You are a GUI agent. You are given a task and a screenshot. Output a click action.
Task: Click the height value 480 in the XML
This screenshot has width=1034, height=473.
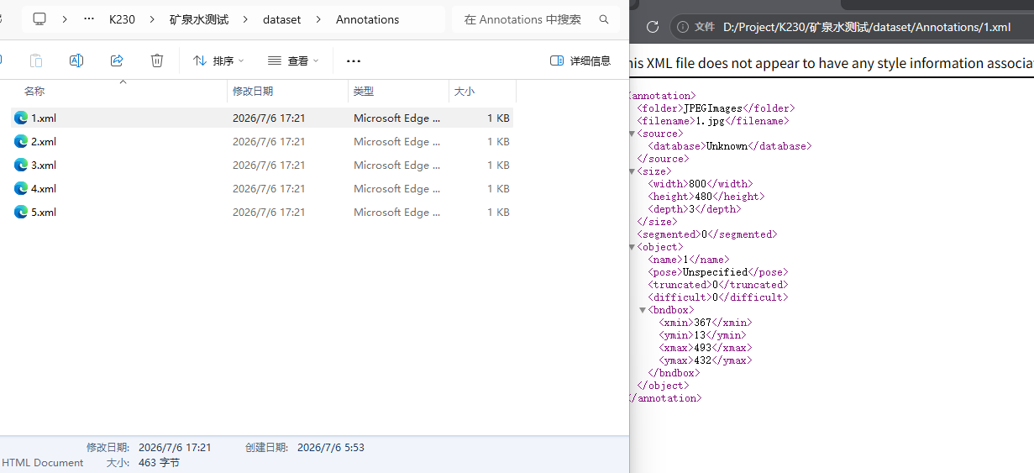point(703,197)
